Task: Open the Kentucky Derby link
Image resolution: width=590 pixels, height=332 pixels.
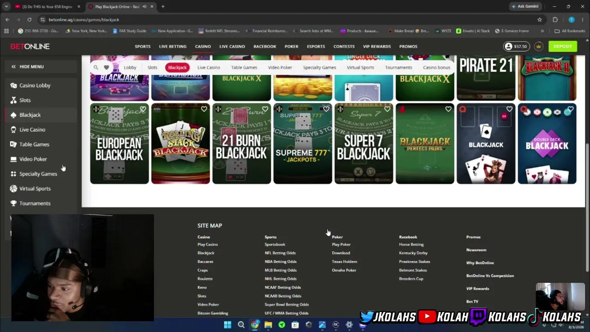Action: coord(413,253)
